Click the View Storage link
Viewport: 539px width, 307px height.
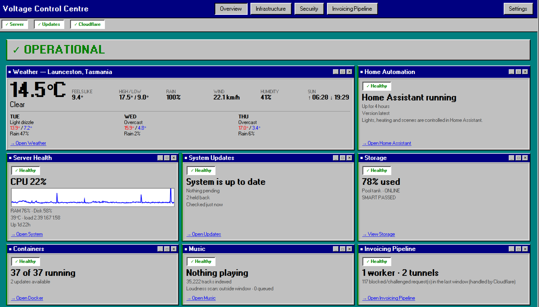point(379,234)
